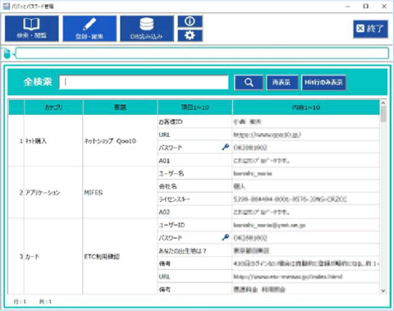Click the 終了 exit button

[370, 29]
